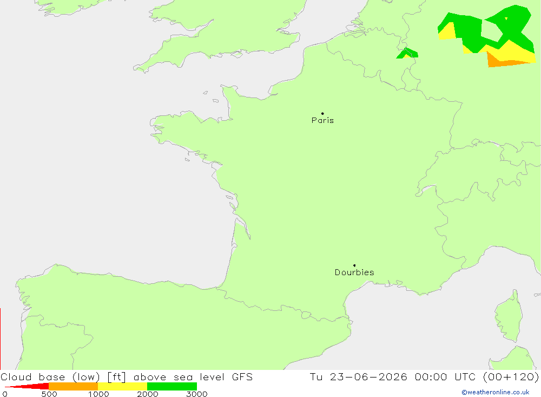Click the orange 500–1000 legend color segment
541x397 pixels.
click(x=73, y=386)
